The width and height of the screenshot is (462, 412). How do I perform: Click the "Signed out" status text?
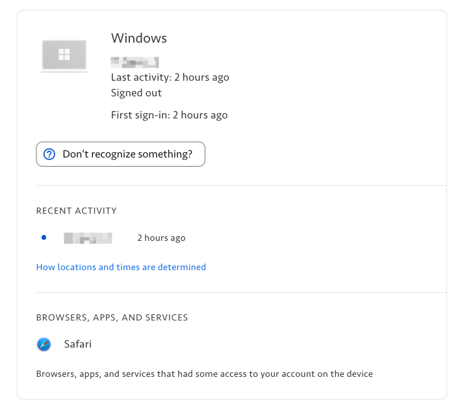point(136,93)
